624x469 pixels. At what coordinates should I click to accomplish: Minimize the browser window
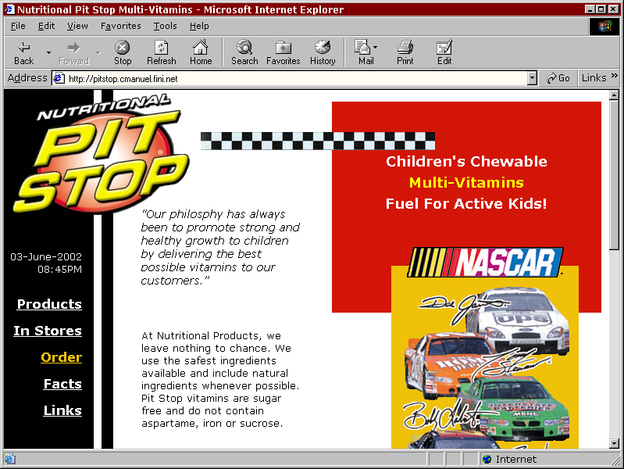591,9
